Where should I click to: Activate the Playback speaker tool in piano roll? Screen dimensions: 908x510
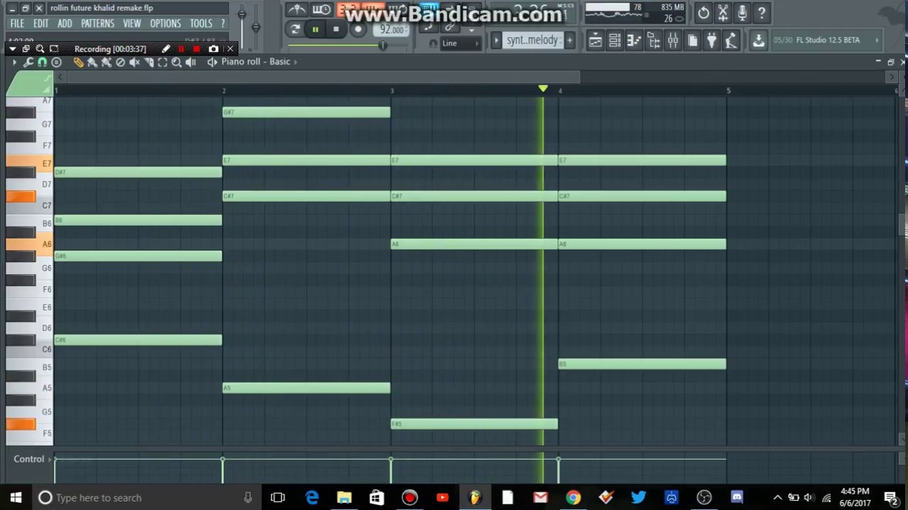click(x=190, y=62)
